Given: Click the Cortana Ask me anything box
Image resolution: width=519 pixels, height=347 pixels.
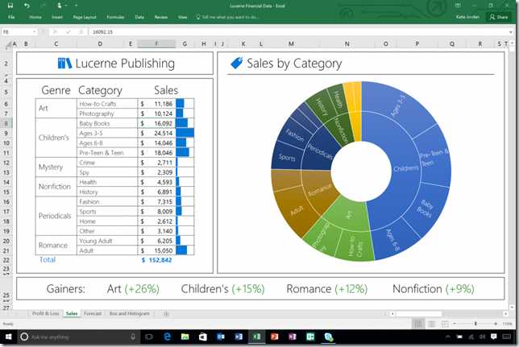Looking at the screenshot, I should [79, 337].
